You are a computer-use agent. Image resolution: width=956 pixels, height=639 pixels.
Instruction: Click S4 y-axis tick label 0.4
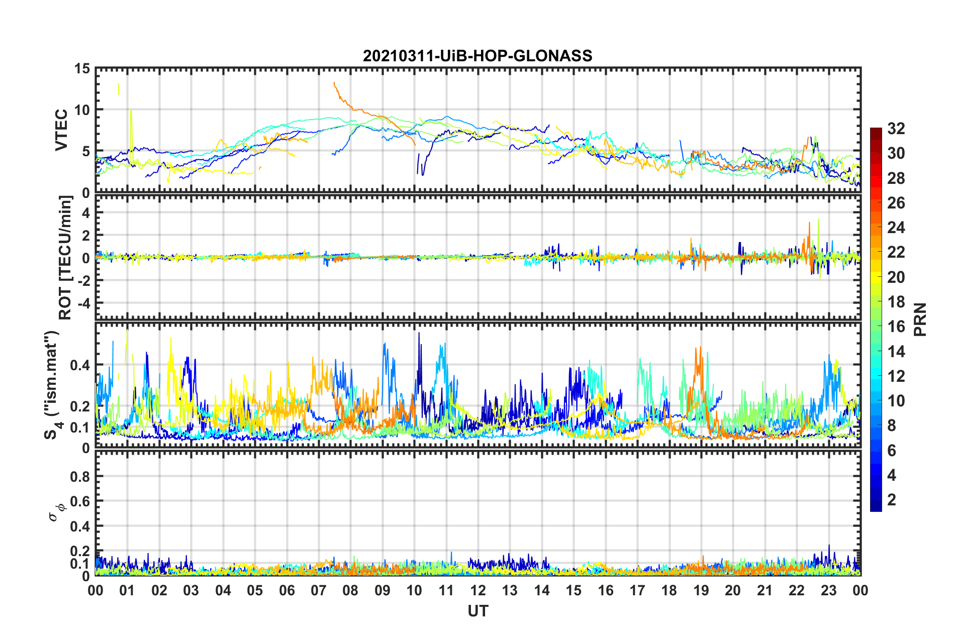click(80, 365)
